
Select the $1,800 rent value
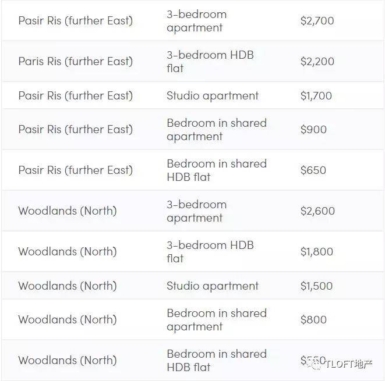pos(316,252)
